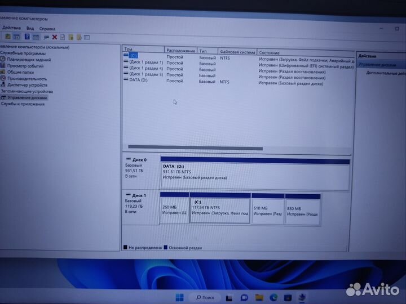Open the Действие menu
This screenshot has width=406, height=304.
pos(11,28)
